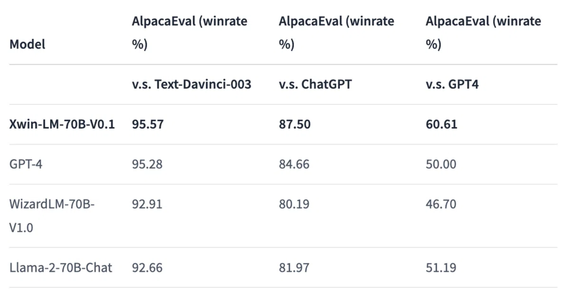Viewport: 570px width, 298px height.
Task: Select the Xwin-LM-70B-V0.1 model name
Action: 62,124
